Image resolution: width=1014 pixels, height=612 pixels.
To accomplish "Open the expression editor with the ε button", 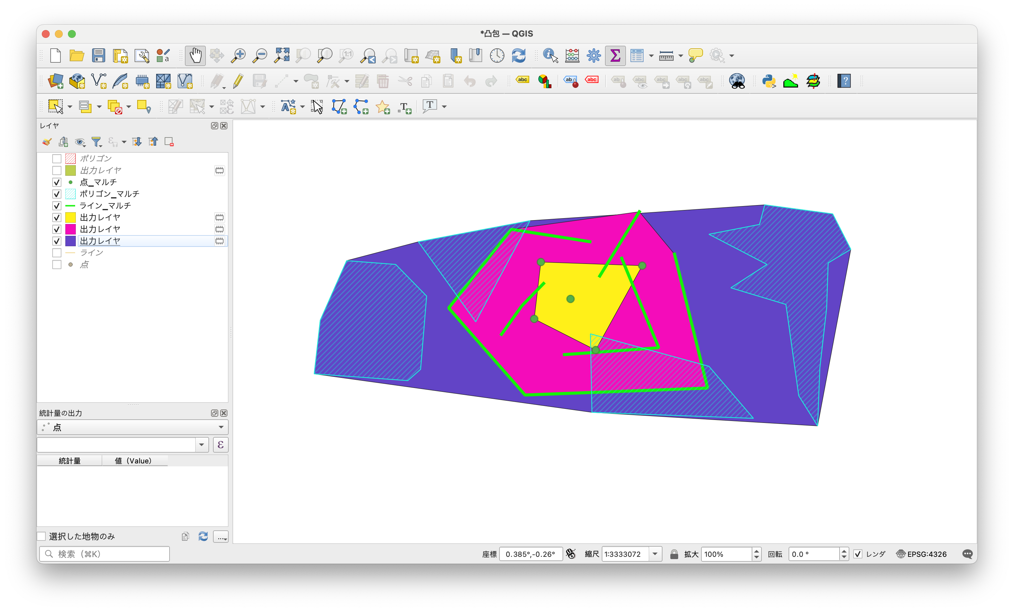I will tap(221, 444).
